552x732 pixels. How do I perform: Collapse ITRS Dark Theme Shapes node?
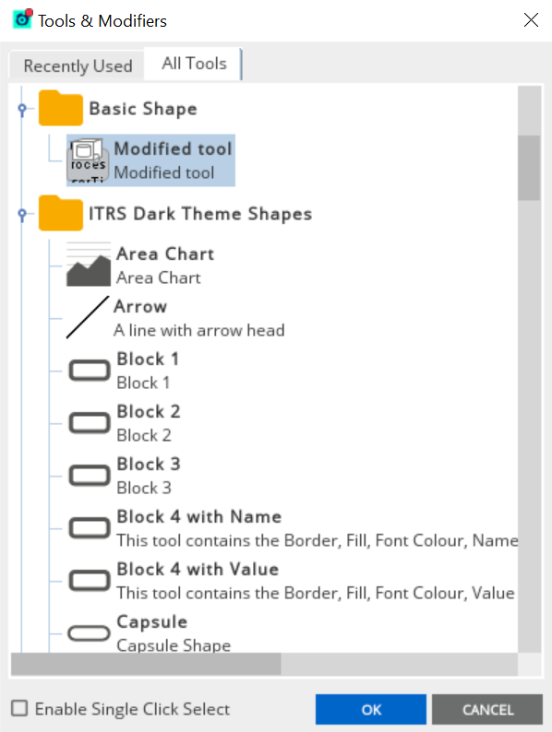(x=22, y=214)
